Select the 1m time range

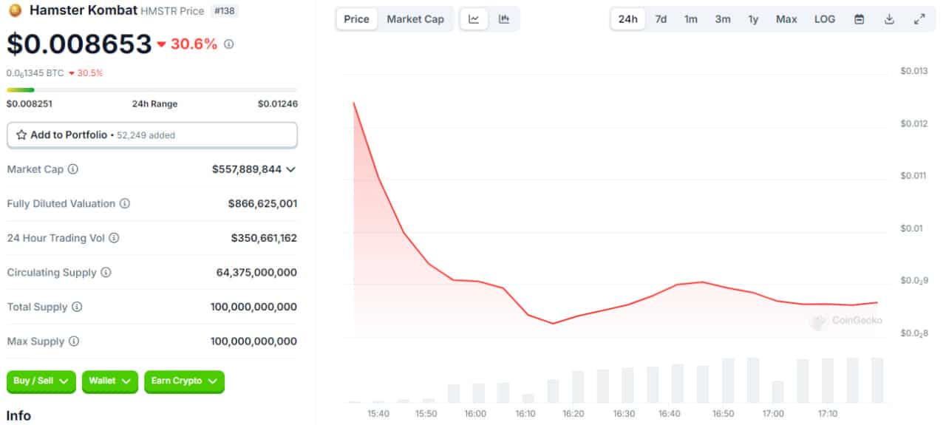pyautogui.click(x=690, y=19)
